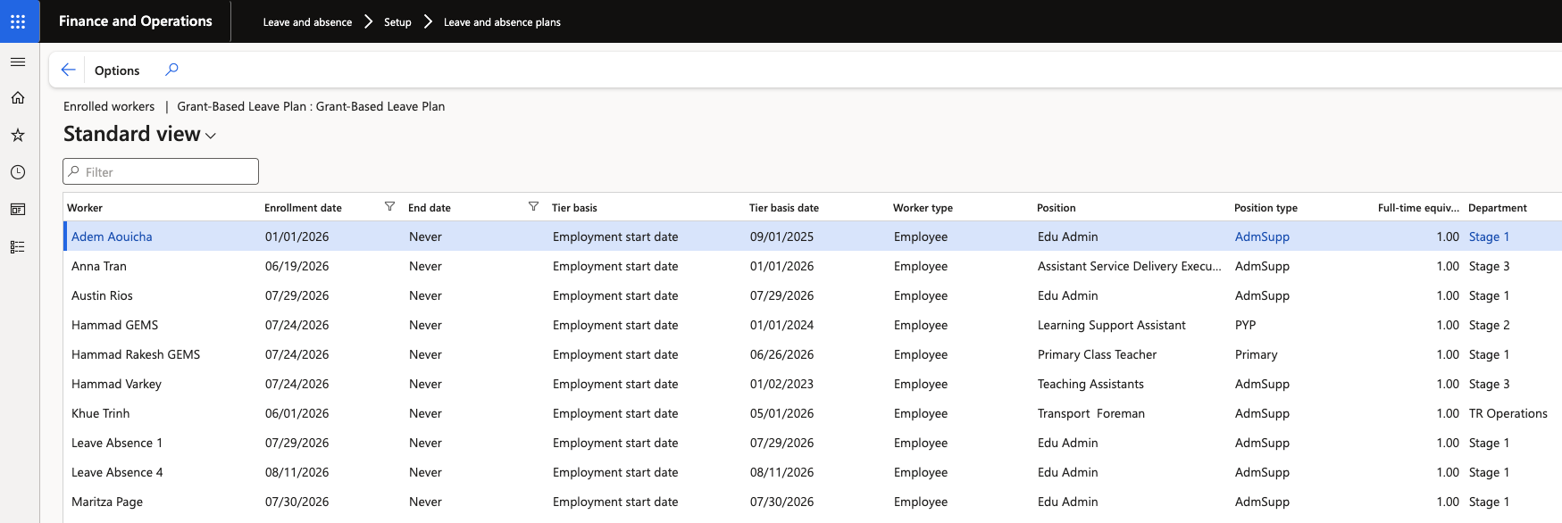Sort by Department column header
1562x523 pixels.
pos(1498,208)
